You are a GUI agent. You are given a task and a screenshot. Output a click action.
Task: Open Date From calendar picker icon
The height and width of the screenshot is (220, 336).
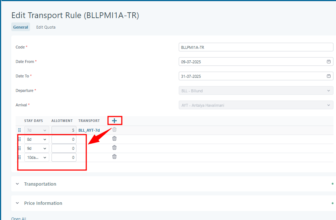pos(328,62)
